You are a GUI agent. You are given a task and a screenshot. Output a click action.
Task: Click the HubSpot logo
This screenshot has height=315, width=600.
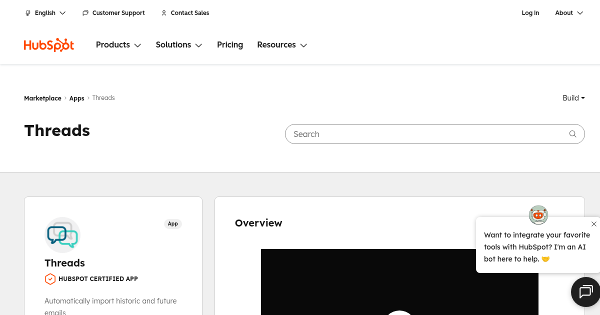[49, 45]
